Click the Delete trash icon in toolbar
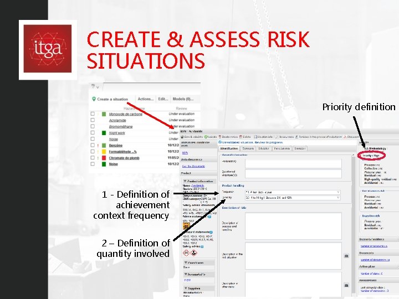The image size is (399, 299). 241,137
